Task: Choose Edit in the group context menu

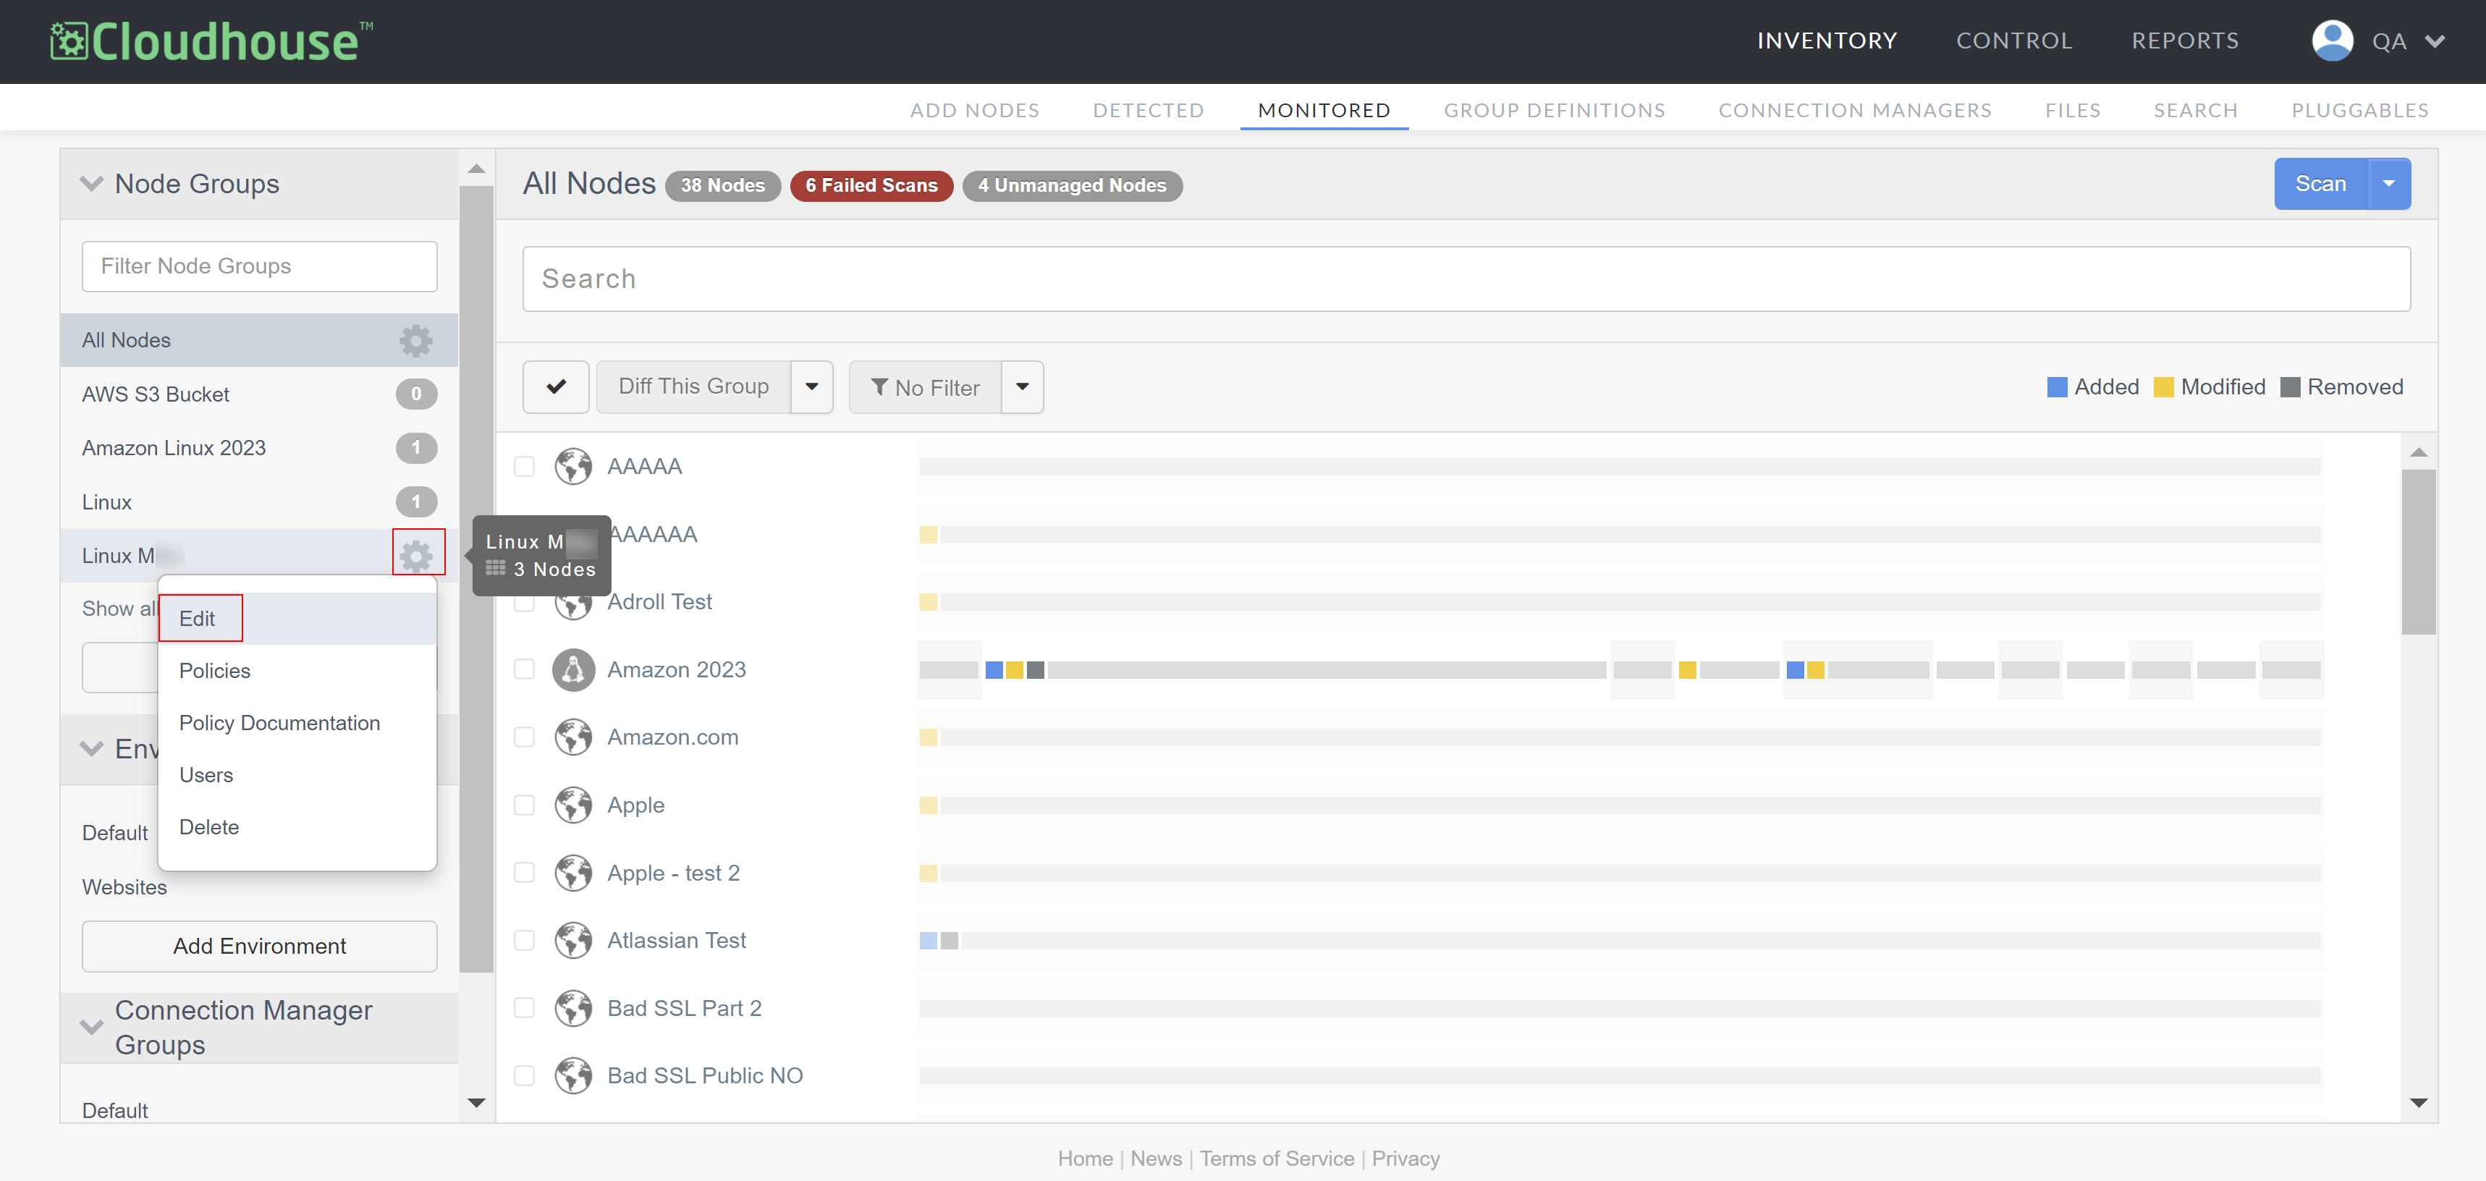Action: pos(297,619)
